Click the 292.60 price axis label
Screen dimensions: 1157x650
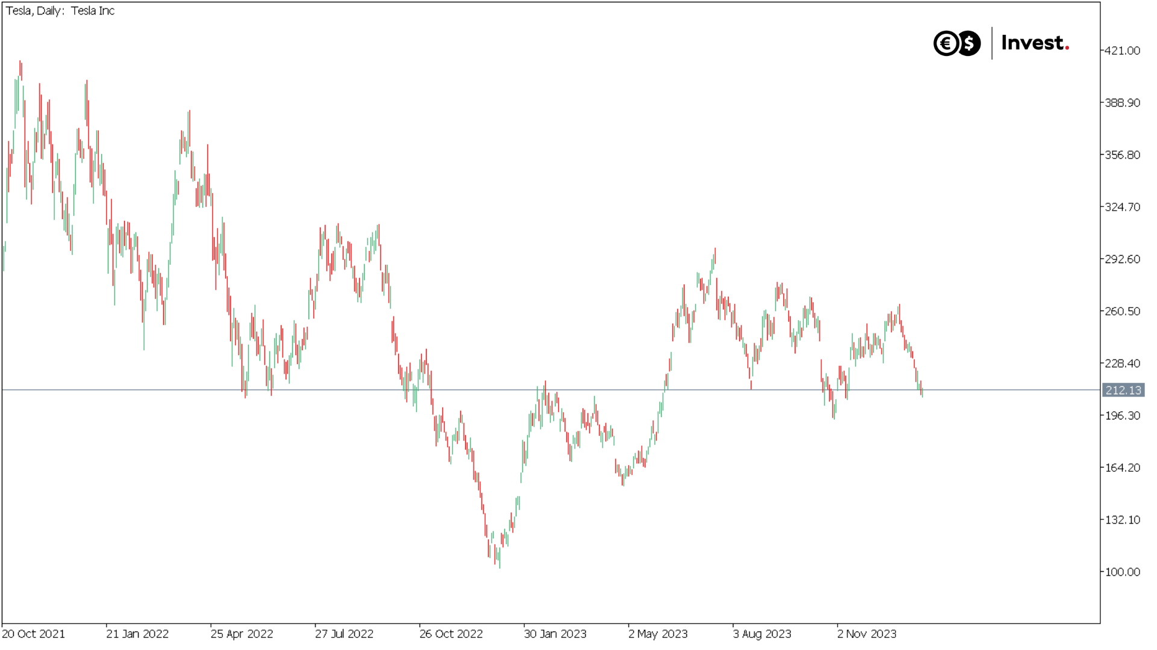pos(1122,259)
